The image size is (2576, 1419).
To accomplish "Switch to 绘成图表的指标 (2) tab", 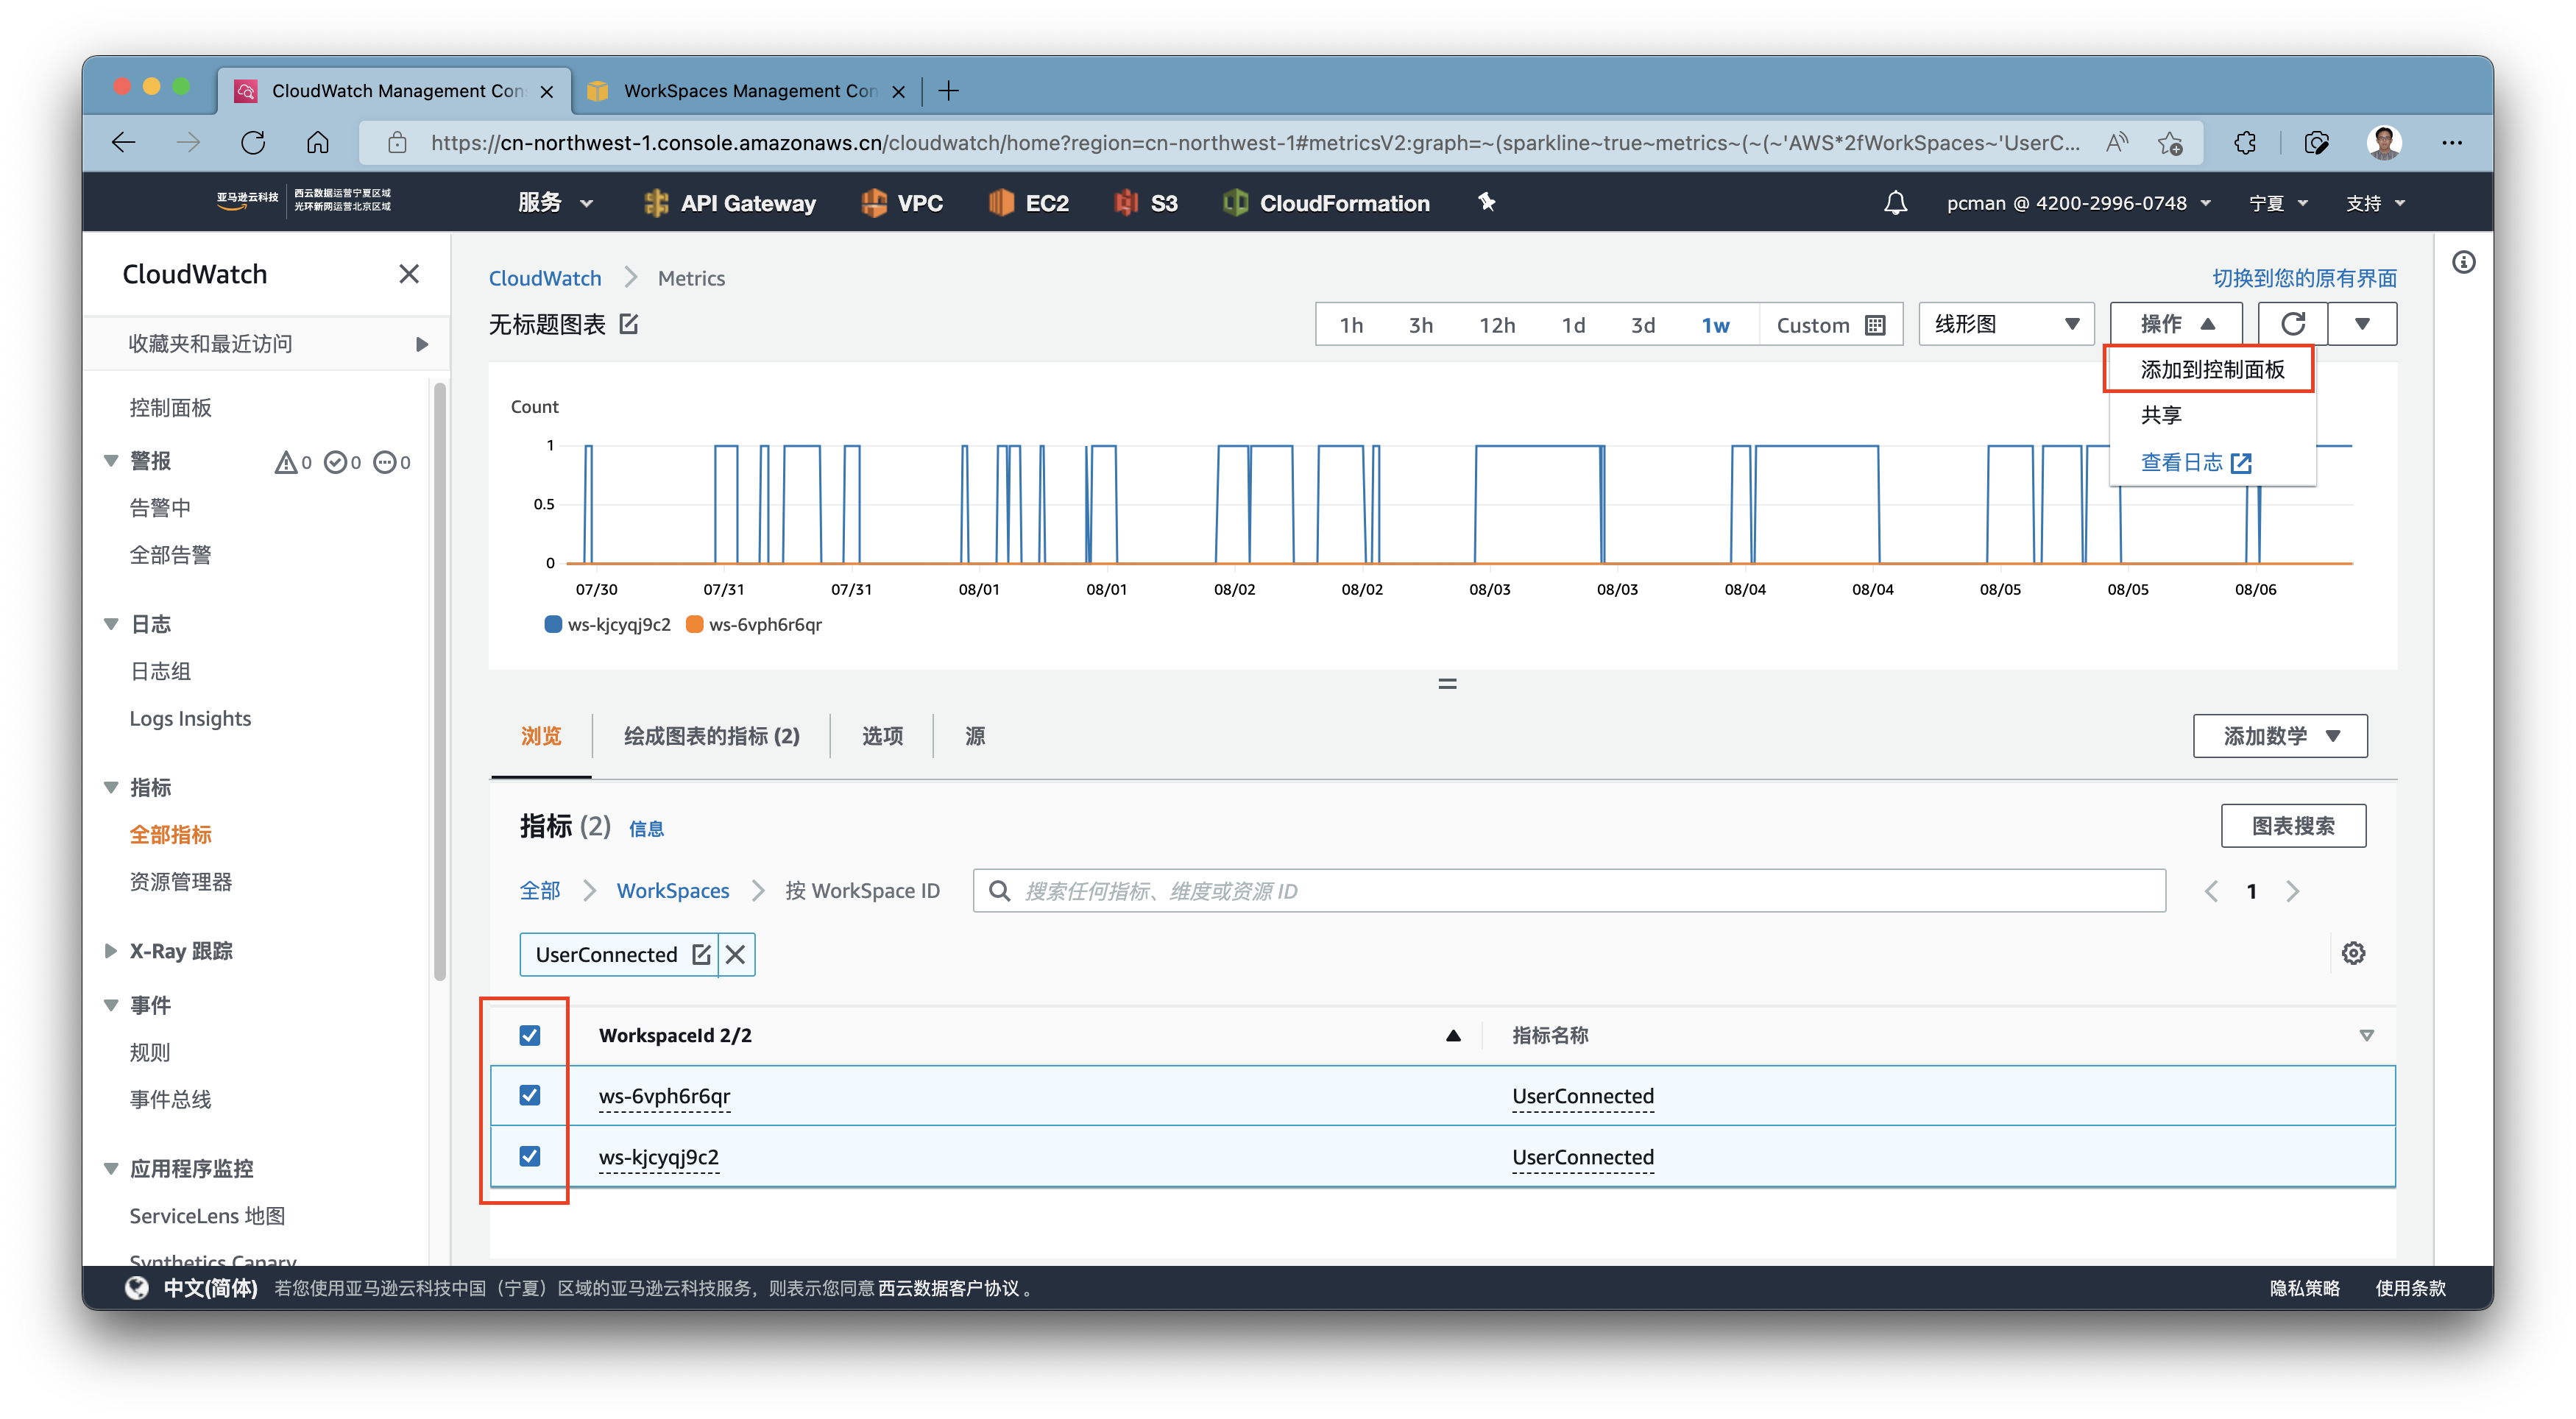I will tap(711, 736).
